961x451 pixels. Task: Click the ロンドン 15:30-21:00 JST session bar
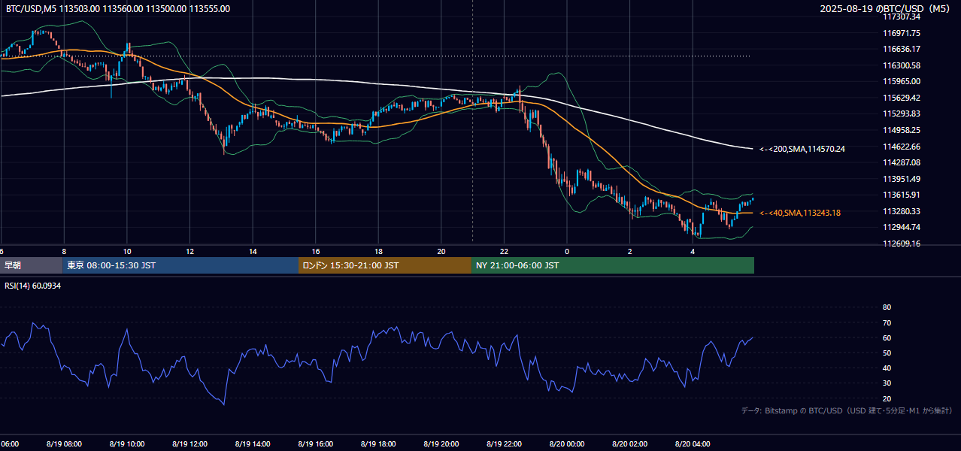click(385, 265)
